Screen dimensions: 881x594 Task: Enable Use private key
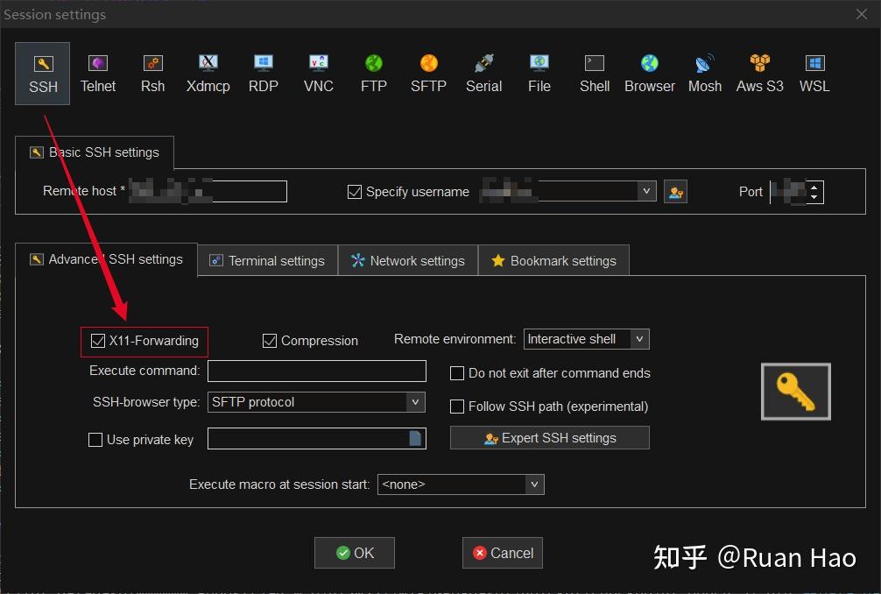[x=96, y=439]
